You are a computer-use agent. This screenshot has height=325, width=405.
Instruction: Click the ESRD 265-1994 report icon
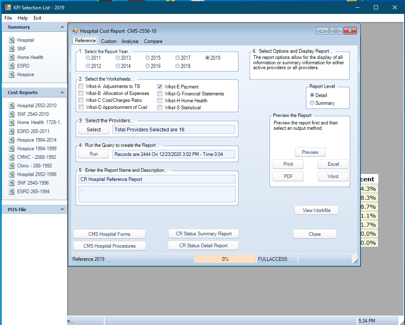11,192
